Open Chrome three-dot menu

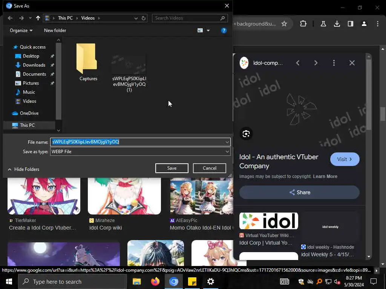(378, 24)
